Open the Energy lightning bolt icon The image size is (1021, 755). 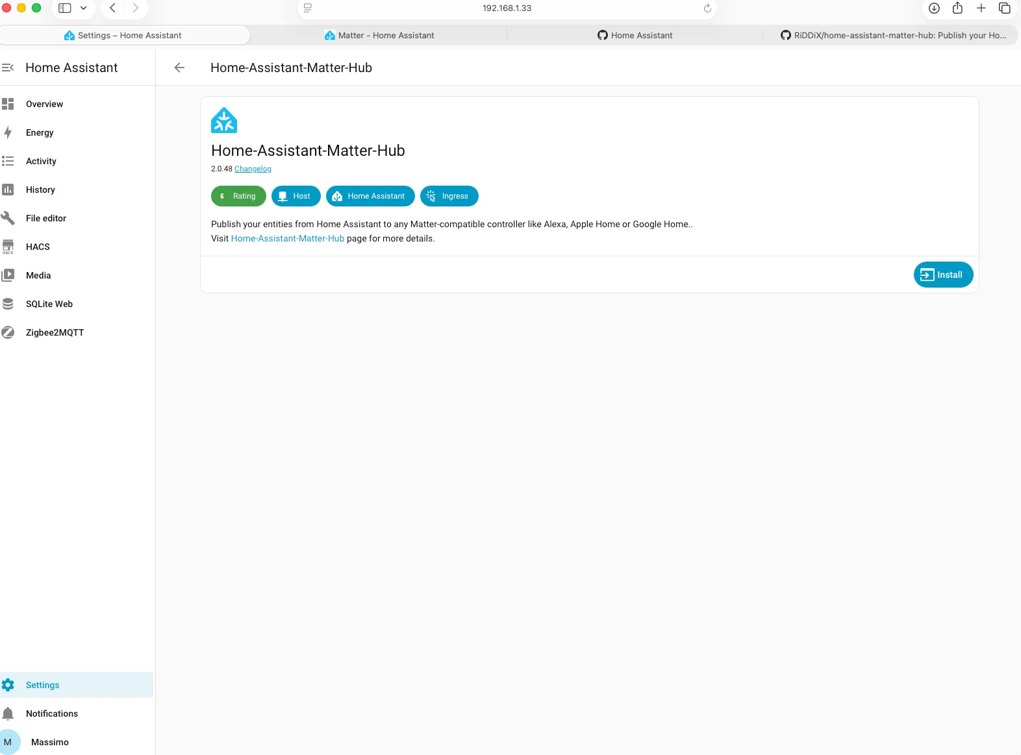click(x=8, y=132)
